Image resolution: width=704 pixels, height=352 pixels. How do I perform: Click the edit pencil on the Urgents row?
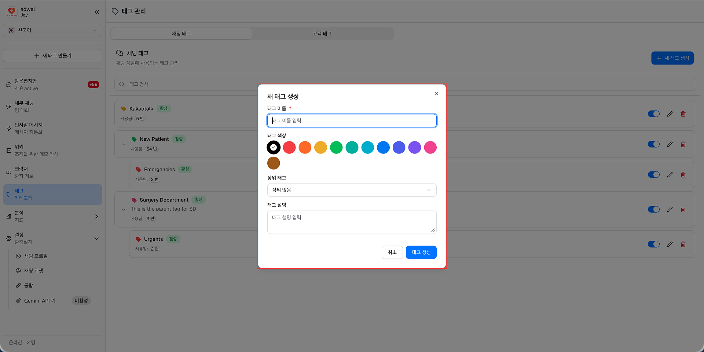pos(670,244)
